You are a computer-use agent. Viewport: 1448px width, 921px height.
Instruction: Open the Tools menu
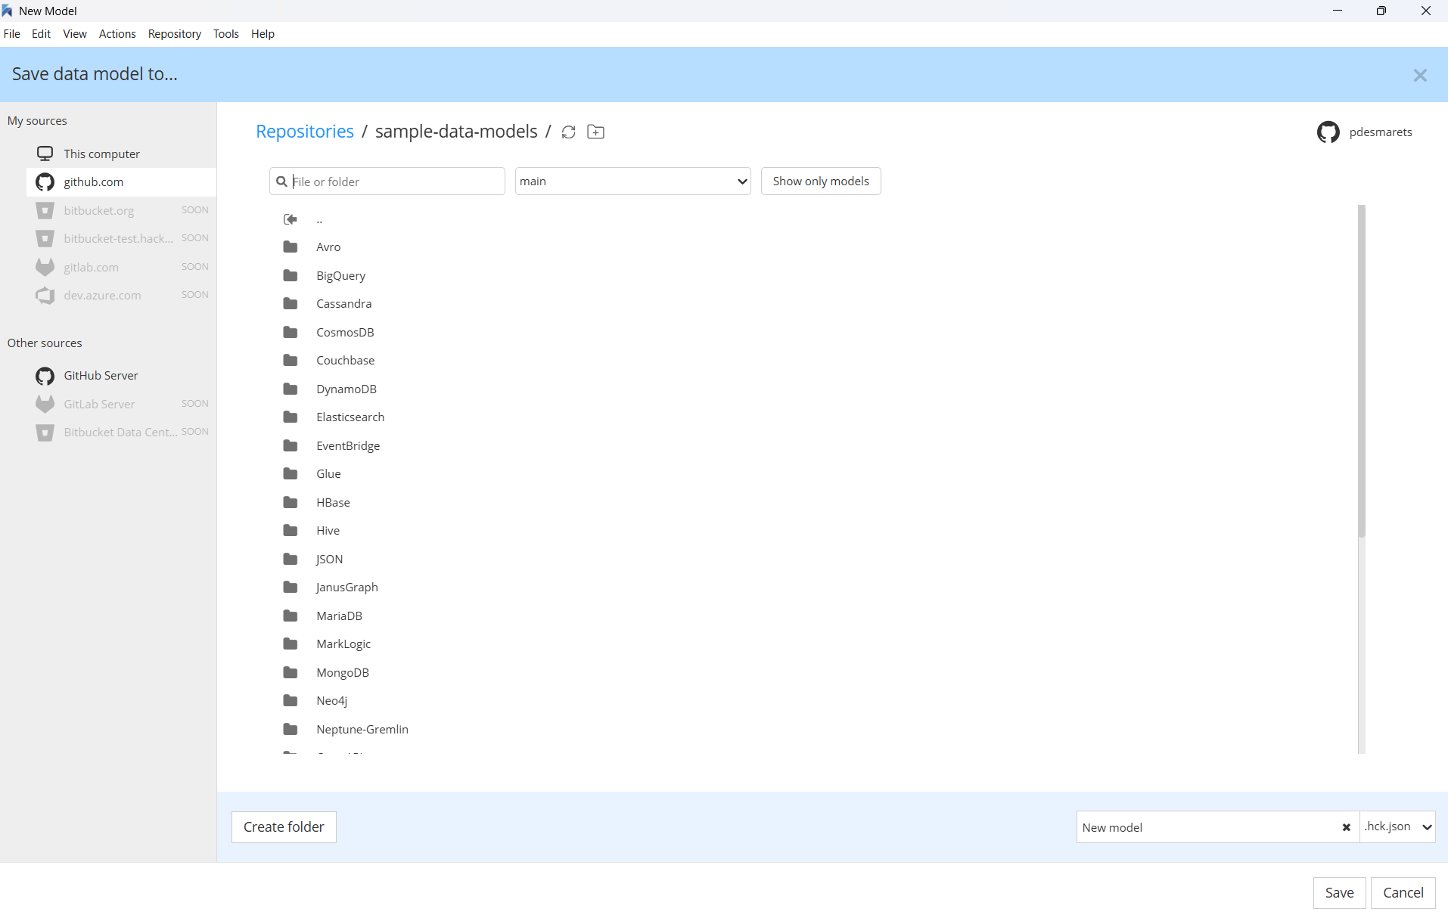[x=226, y=34]
